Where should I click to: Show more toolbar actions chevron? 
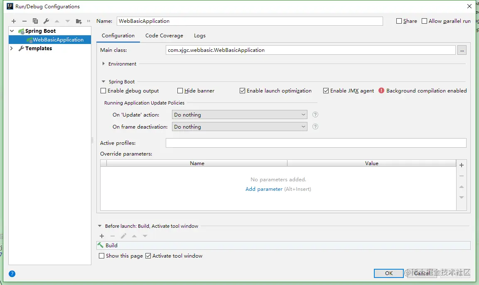click(88, 21)
